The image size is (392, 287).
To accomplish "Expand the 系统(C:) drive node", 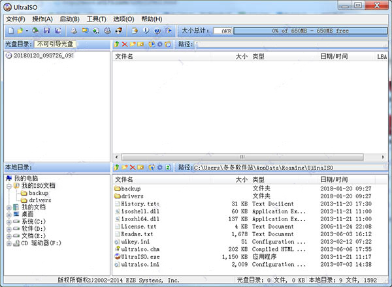I will click(9, 222).
